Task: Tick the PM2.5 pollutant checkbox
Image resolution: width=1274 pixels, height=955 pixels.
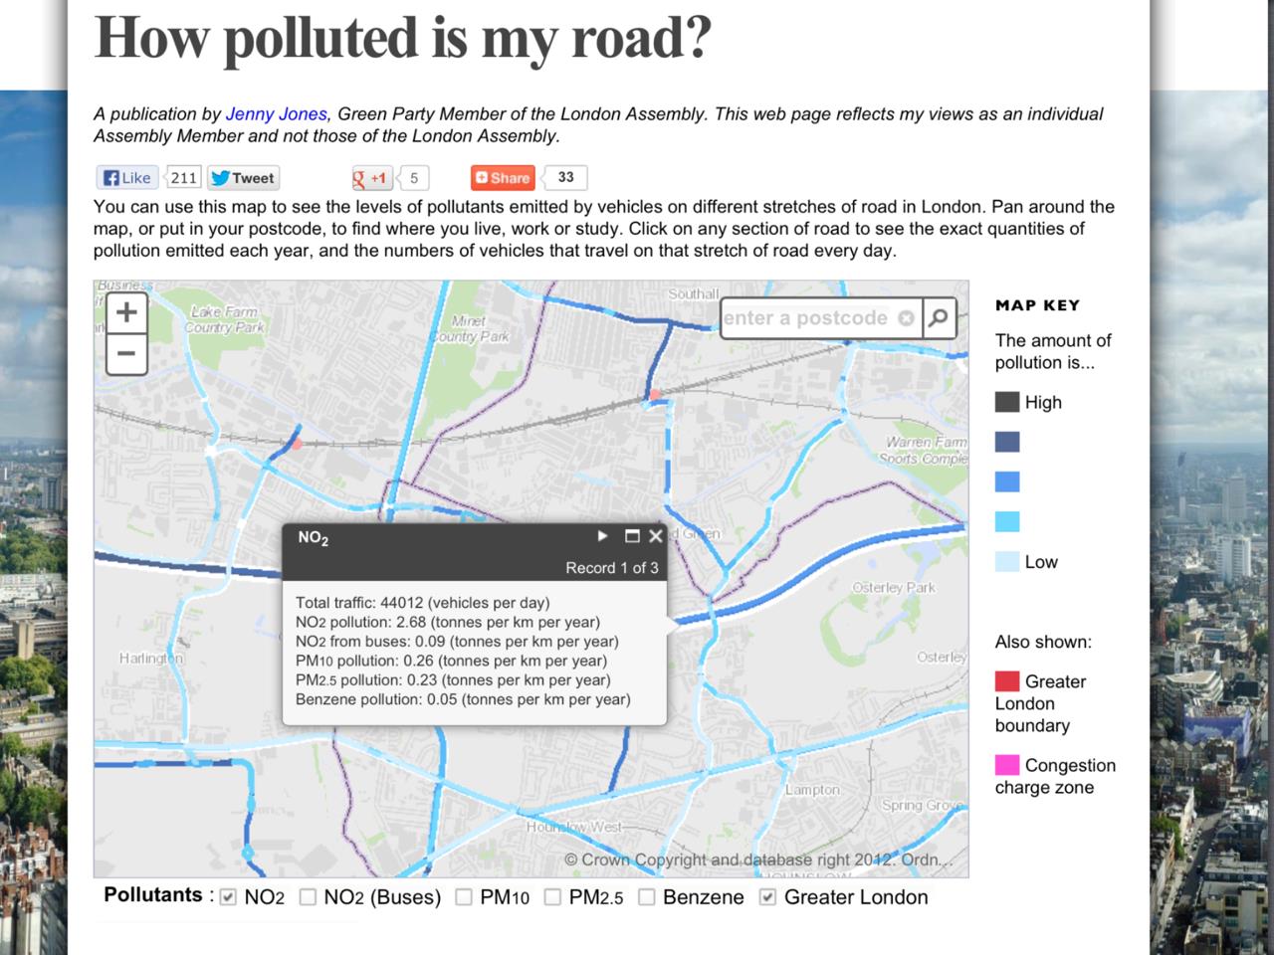Action: [x=552, y=897]
